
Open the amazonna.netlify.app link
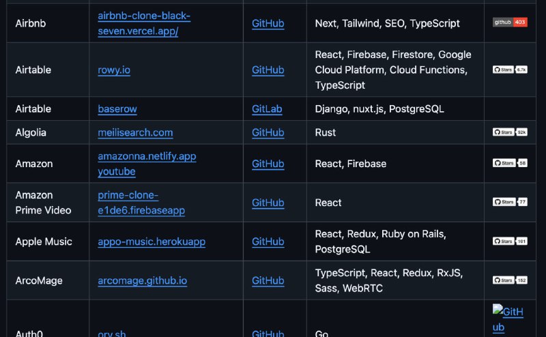(147, 156)
